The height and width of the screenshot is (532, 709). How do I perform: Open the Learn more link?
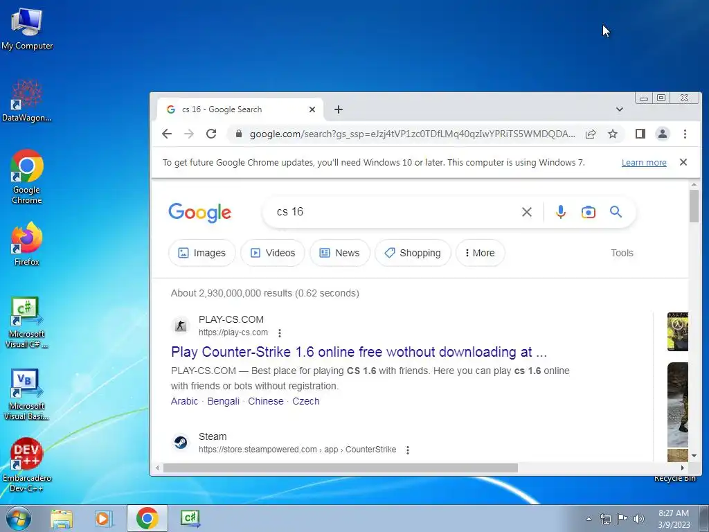pyautogui.click(x=644, y=162)
